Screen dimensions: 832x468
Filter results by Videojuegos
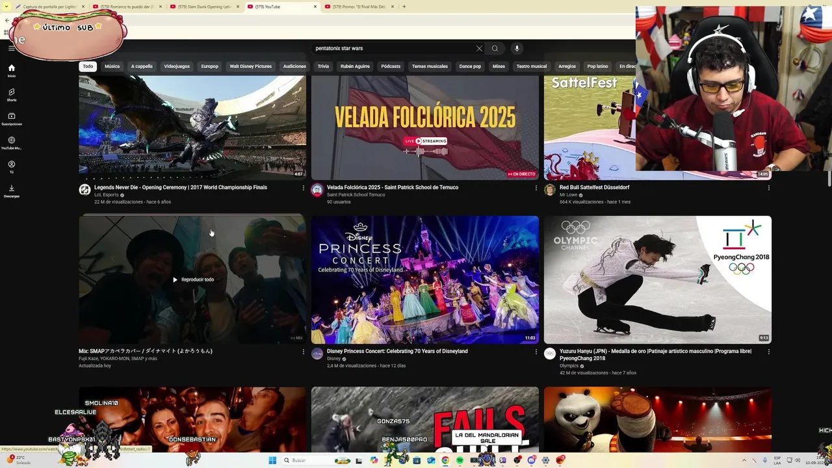177,66
